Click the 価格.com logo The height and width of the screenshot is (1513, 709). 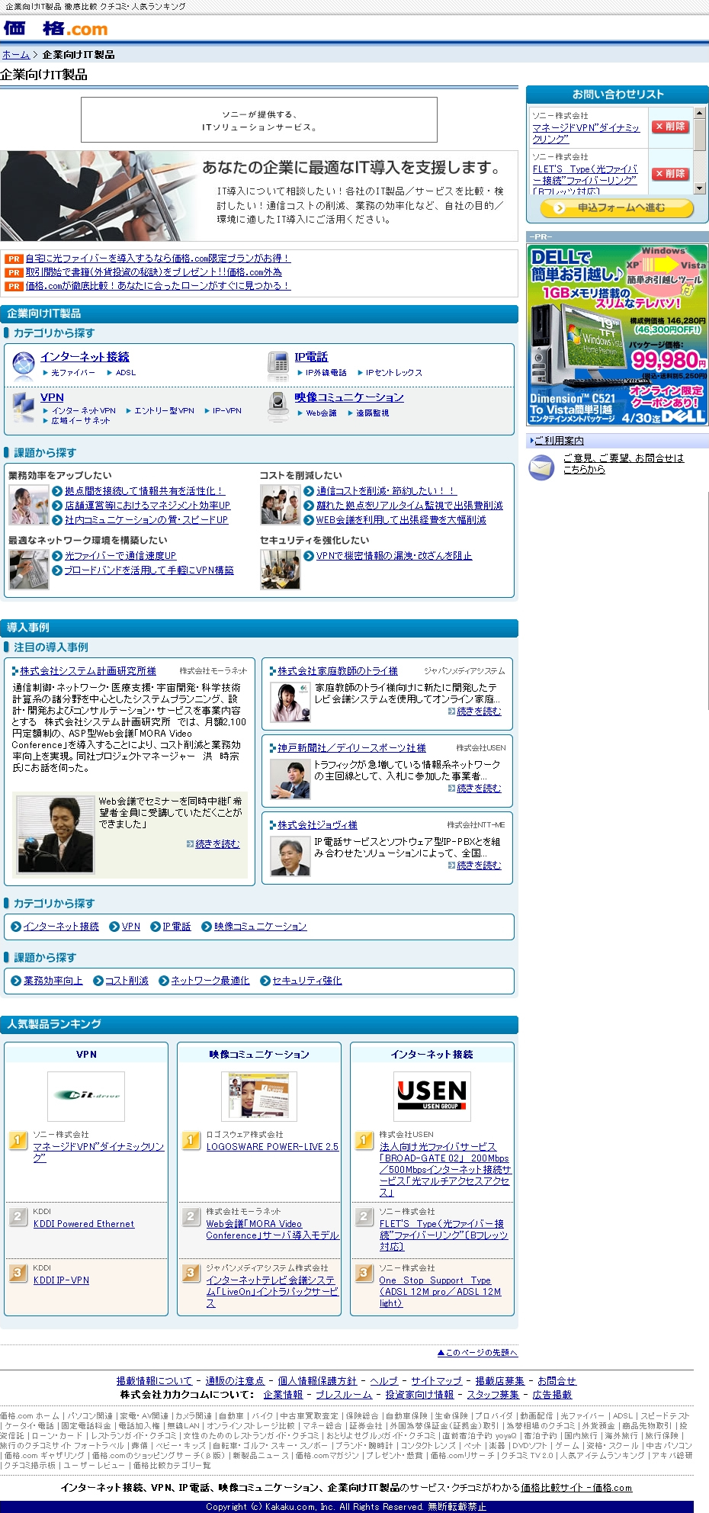(x=56, y=29)
